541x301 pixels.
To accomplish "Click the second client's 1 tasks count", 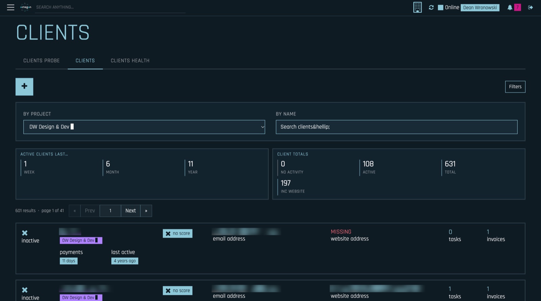I will pos(450,289).
